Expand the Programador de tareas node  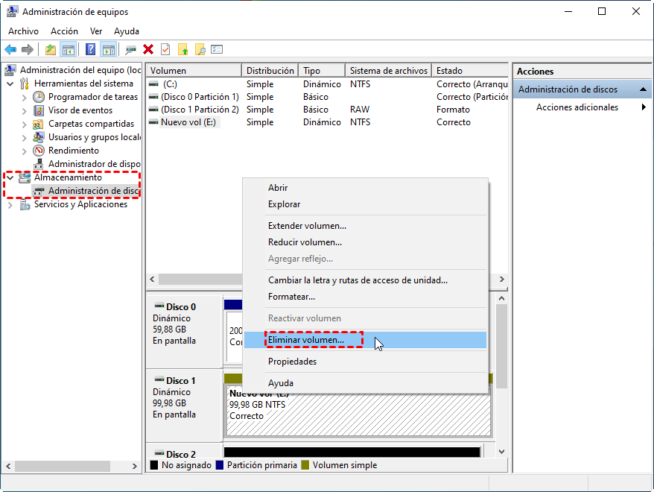tap(24, 98)
